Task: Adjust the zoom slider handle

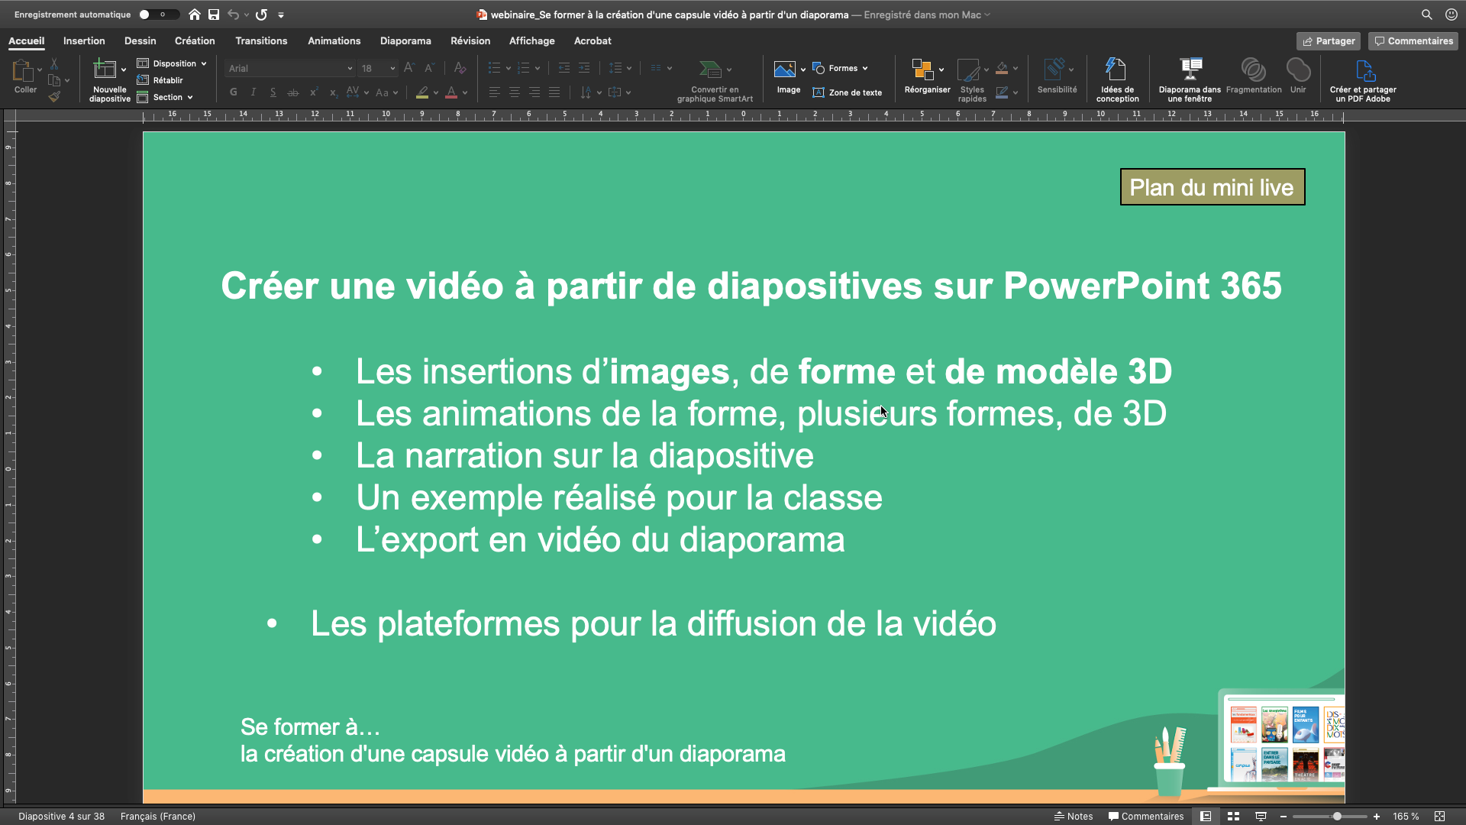Action: tap(1337, 816)
